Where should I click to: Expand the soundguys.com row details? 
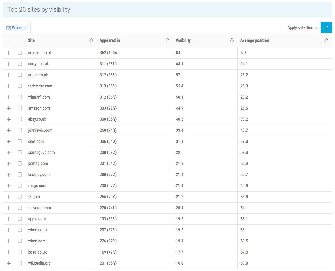point(9,153)
